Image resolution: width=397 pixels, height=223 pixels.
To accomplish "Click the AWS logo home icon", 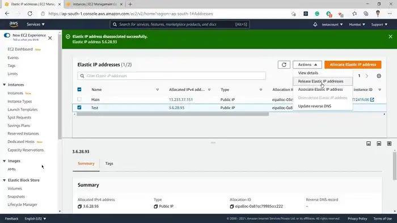I will click(x=14, y=24).
